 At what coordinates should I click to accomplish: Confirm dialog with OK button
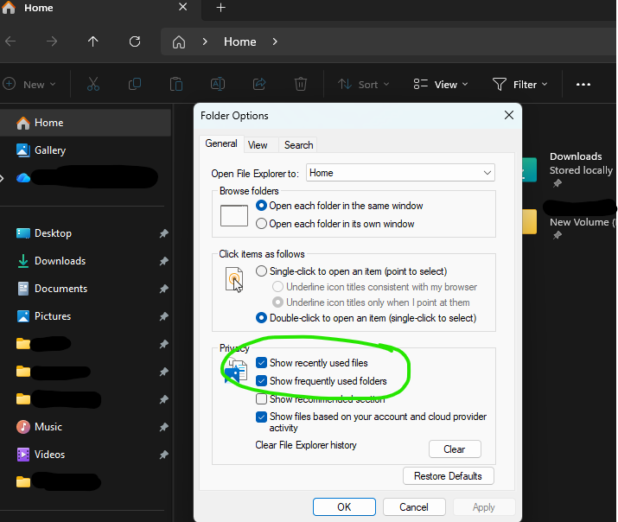pyautogui.click(x=344, y=506)
